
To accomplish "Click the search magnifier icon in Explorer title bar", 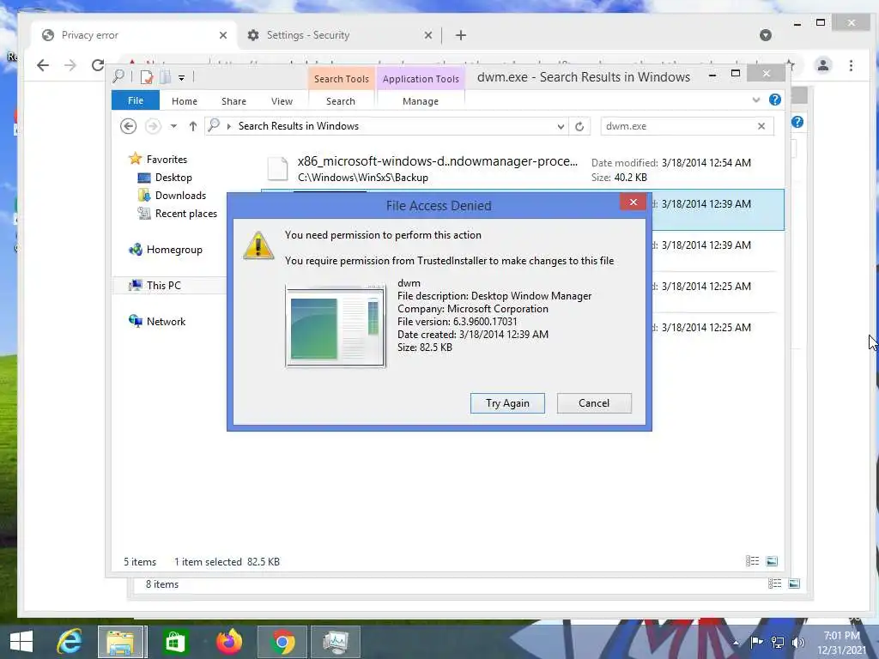I will (x=118, y=76).
